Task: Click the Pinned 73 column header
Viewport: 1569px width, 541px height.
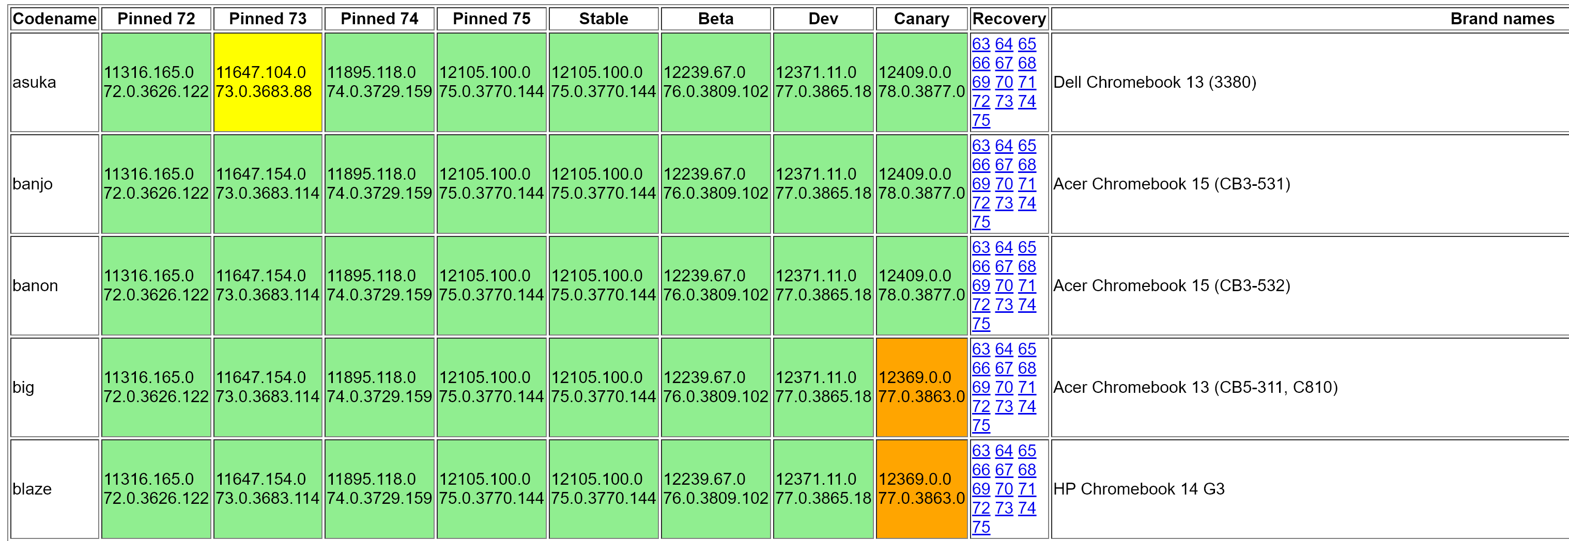Action: 268,19
